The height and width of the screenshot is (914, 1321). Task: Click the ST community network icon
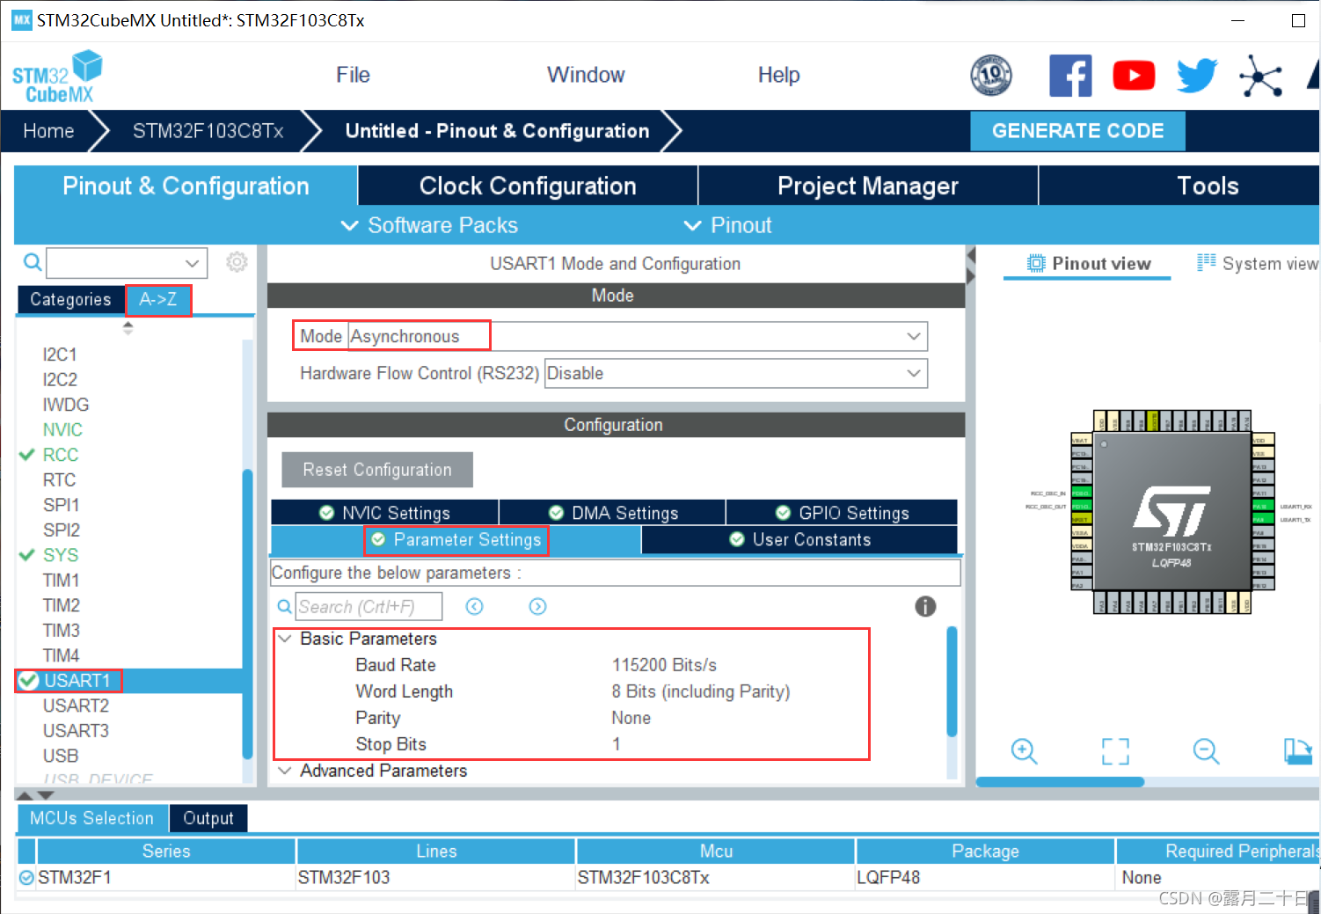pos(1260,76)
